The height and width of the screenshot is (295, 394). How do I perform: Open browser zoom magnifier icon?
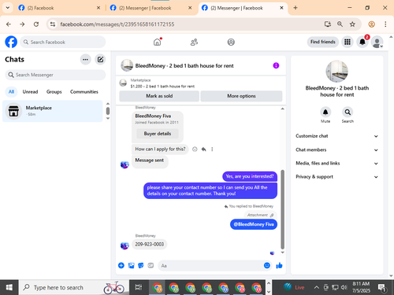click(340, 24)
